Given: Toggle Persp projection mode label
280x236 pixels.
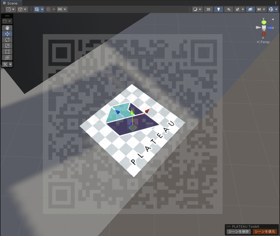Looking at the screenshot, I should [263, 42].
